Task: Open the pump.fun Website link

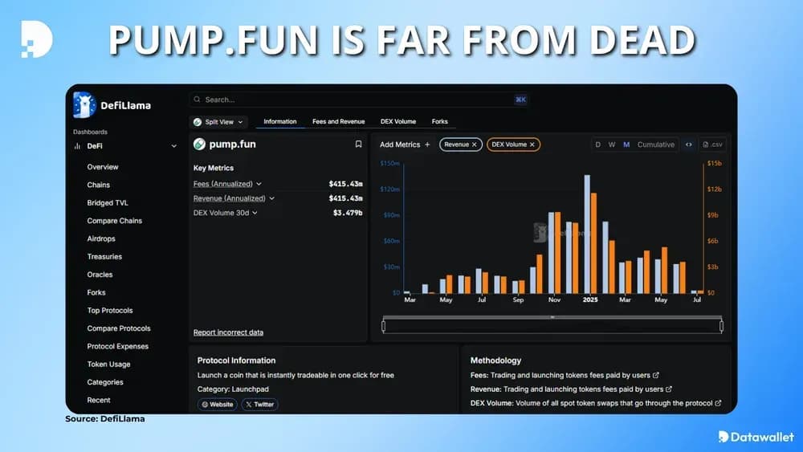Action: click(x=217, y=405)
